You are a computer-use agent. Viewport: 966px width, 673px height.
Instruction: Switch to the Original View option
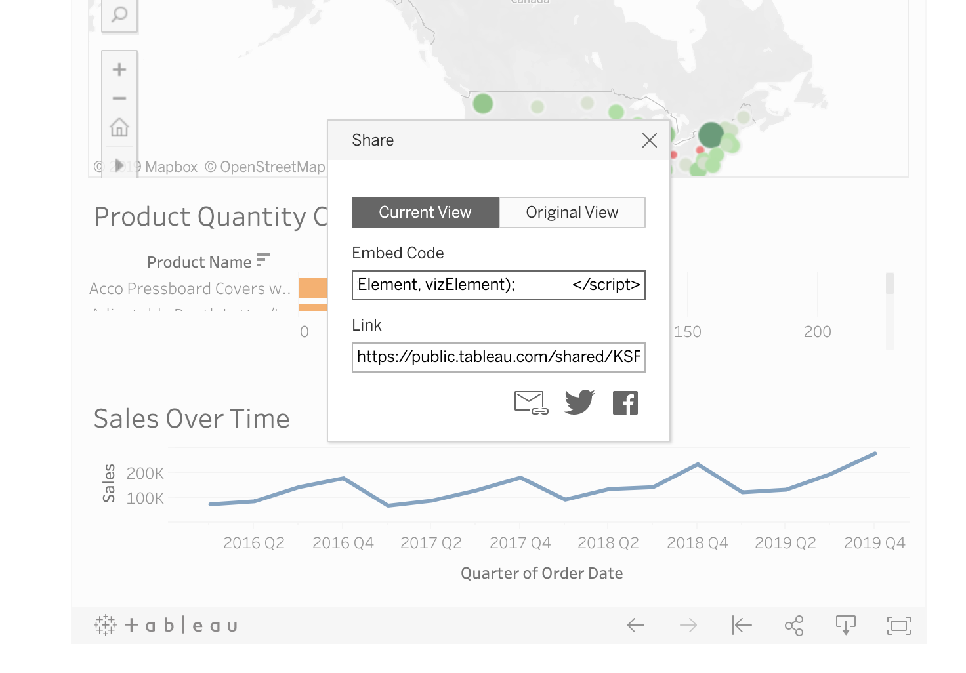coord(572,213)
